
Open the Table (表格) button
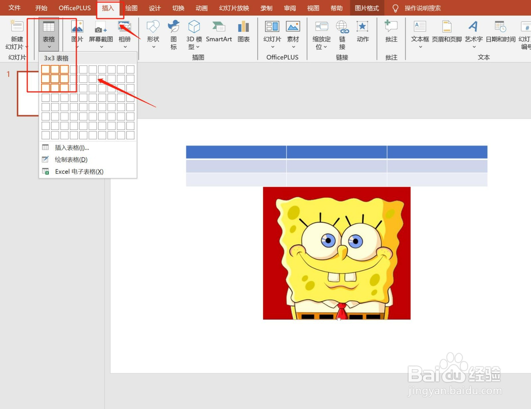coord(49,34)
